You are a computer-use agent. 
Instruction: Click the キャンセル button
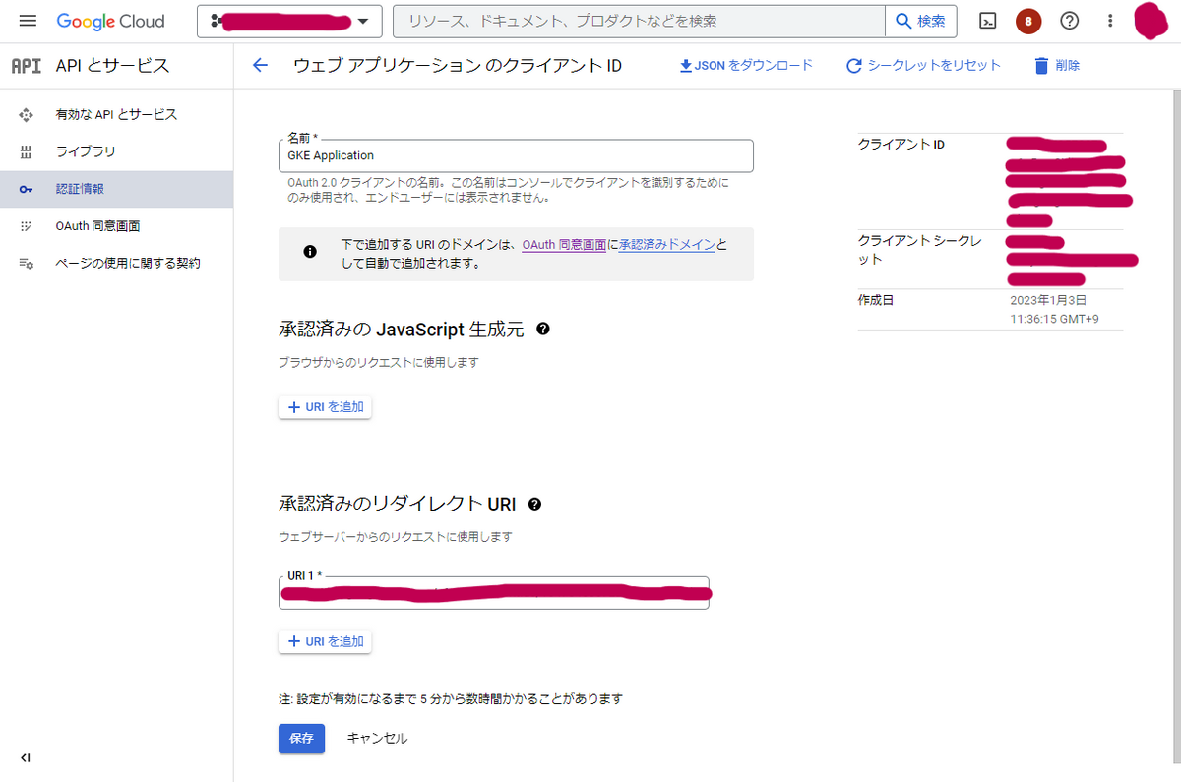coord(377,738)
